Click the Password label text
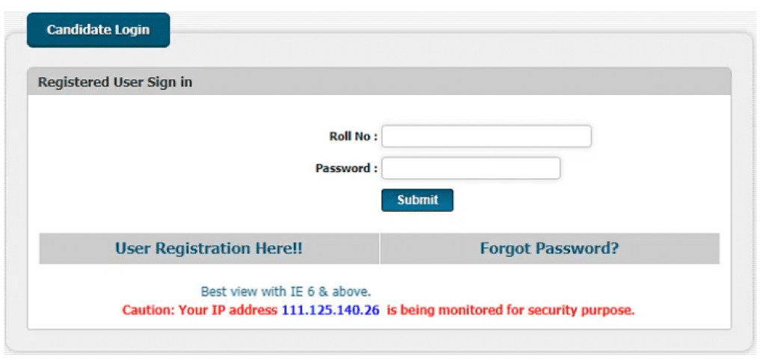The height and width of the screenshot is (360, 766). 346,168
